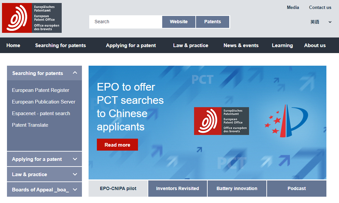Click the EPO logo inside the banner
Image resolution: width=339 pixels, height=203 pixels.
221,121
